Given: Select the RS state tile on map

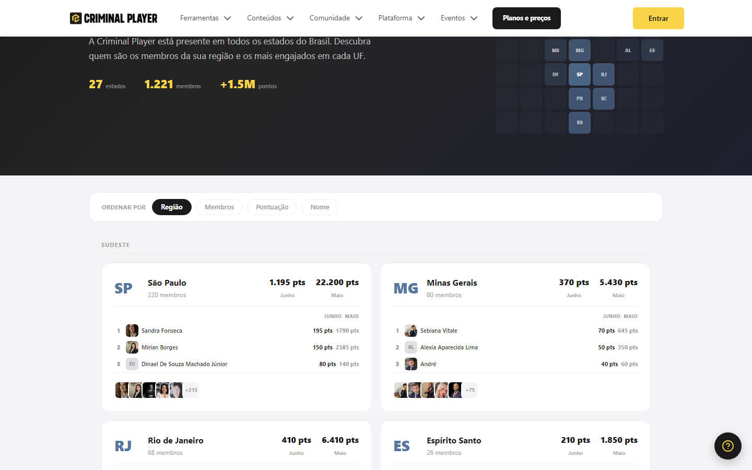Looking at the screenshot, I should pos(580,123).
